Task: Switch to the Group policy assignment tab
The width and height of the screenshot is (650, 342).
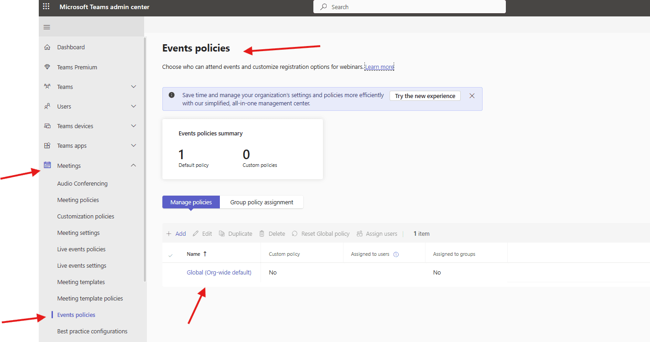Action: coord(261,202)
